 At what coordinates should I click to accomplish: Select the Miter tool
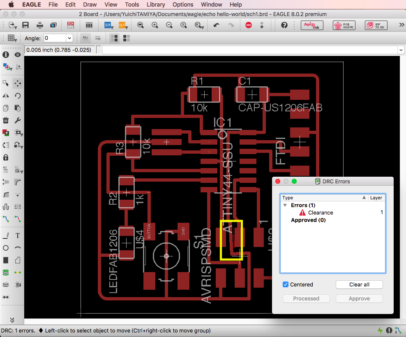18,182
